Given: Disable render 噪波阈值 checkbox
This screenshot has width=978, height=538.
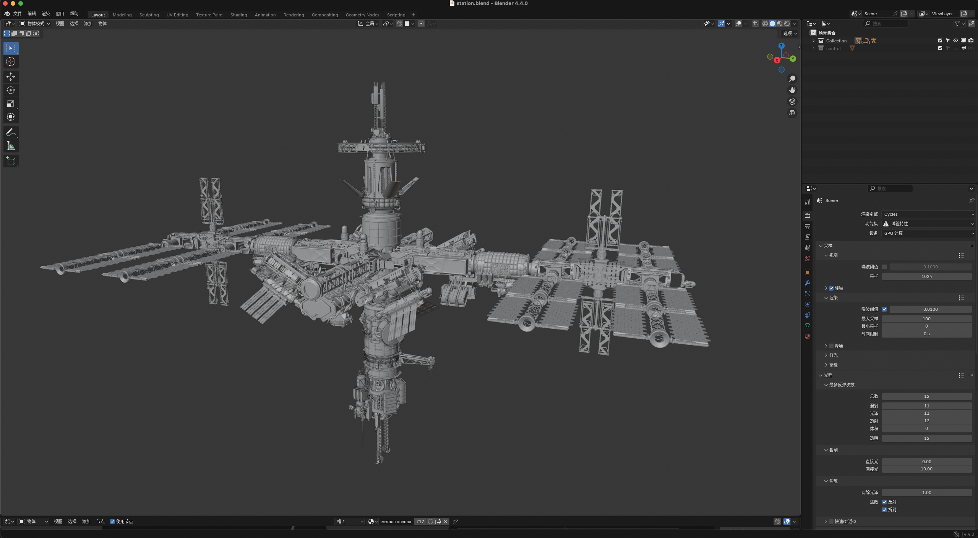Looking at the screenshot, I should [x=884, y=309].
